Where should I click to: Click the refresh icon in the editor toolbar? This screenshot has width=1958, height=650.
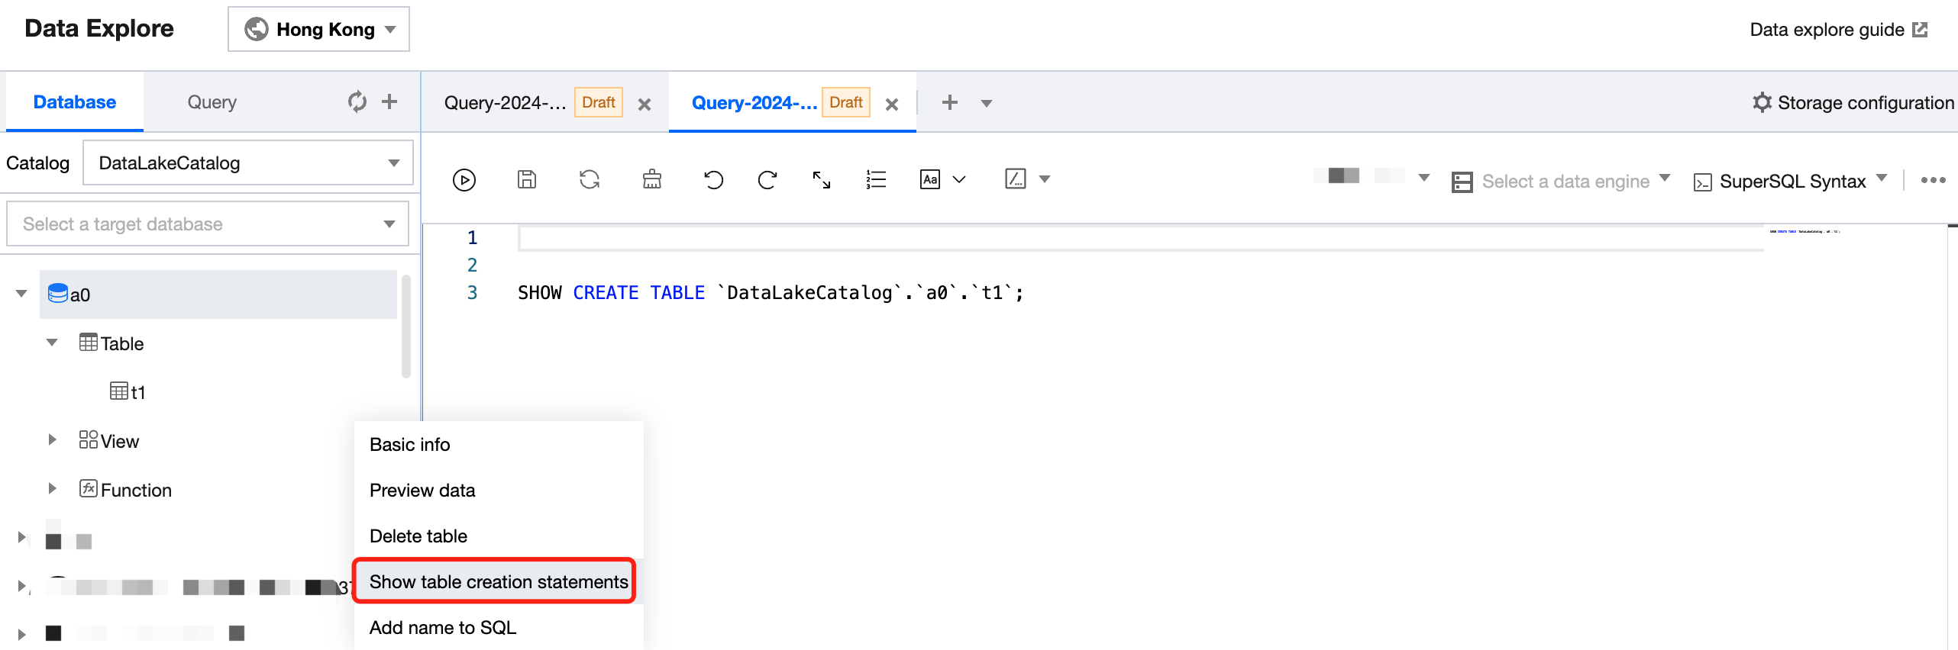tap(589, 180)
